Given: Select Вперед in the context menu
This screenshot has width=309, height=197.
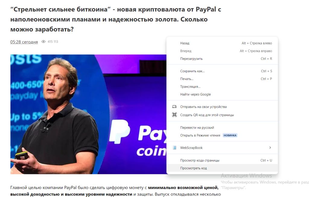Looking at the screenshot, I should pyautogui.click(x=222, y=51).
